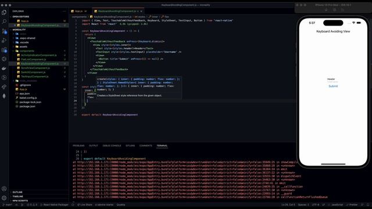This screenshot has width=372, height=209.
Task: Open Explorer more actions ellipsis
Action: tap(64, 11)
